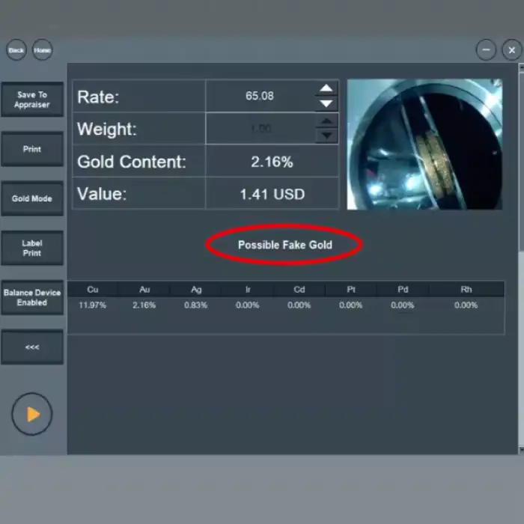Collapse the sidebar with <<< button

(32, 347)
